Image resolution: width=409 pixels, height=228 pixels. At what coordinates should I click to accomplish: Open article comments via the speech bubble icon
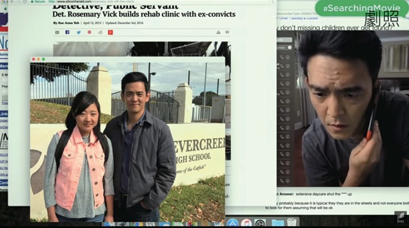(227, 33)
